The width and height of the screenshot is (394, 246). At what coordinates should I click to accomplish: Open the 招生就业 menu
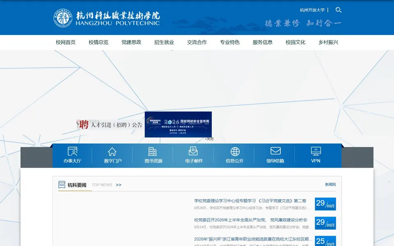(x=164, y=42)
